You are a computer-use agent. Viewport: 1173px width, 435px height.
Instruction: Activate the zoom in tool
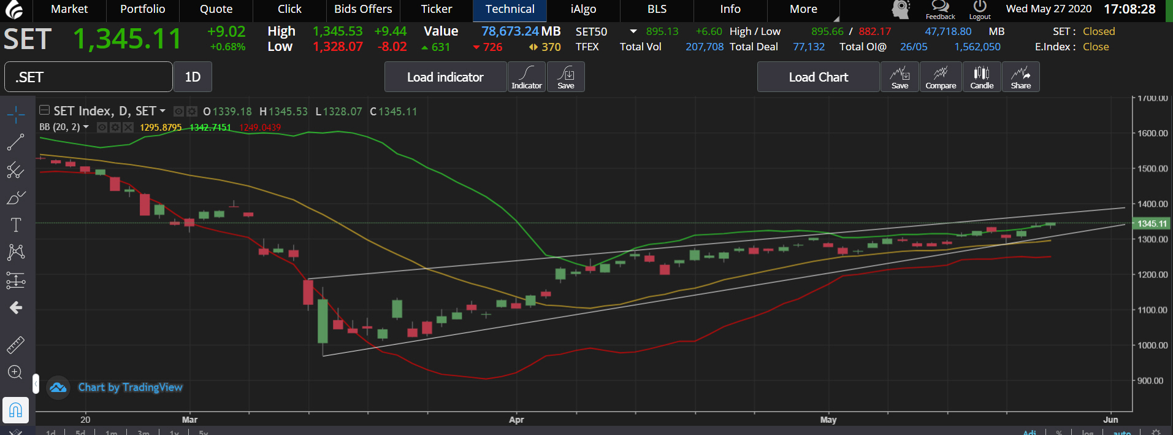(x=16, y=372)
